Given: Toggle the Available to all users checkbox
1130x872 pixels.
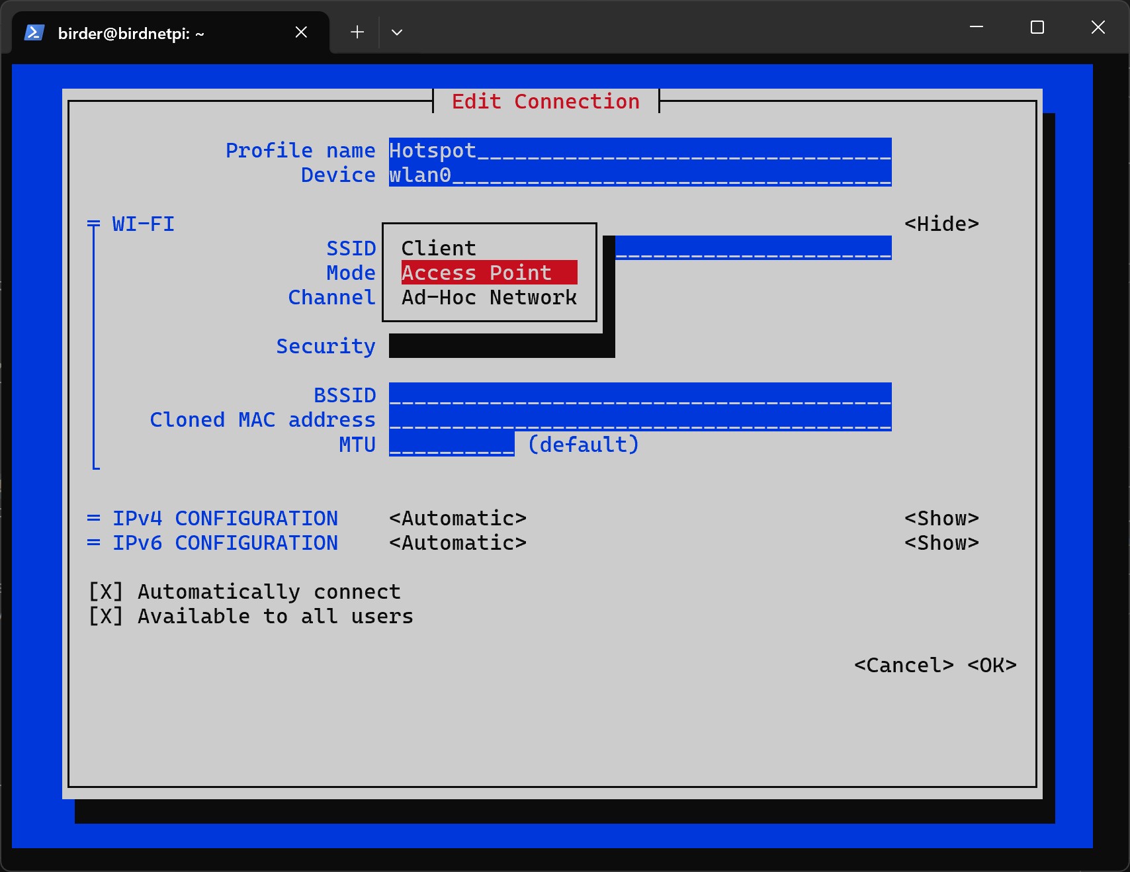Looking at the screenshot, I should point(106,616).
